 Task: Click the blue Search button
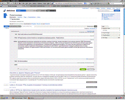click(x=117, y=11)
